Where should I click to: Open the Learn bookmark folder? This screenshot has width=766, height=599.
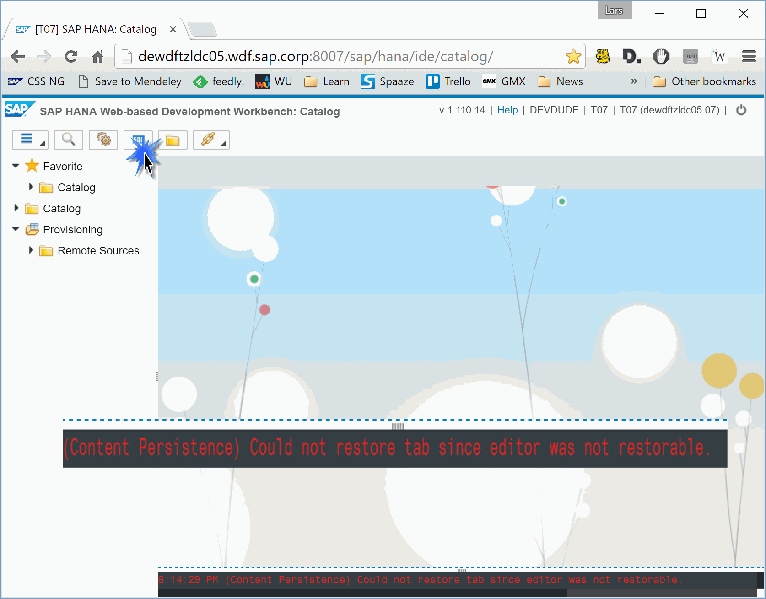327,81
